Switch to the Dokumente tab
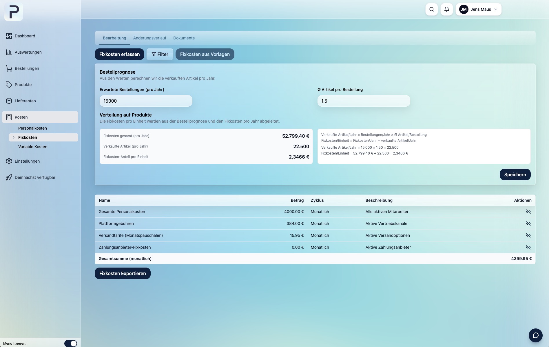 click(x=184, y=38)
